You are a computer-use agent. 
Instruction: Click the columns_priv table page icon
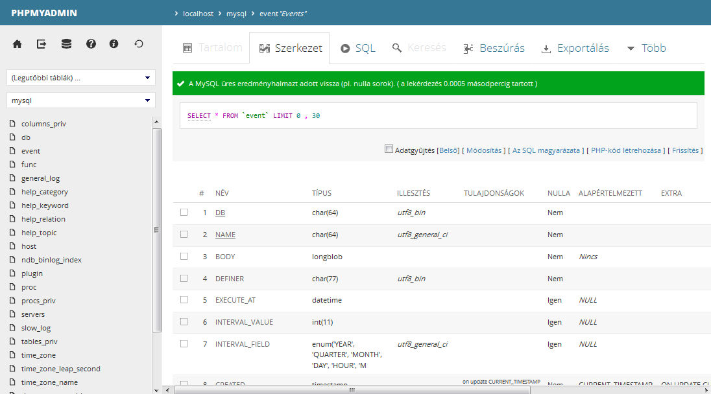(x=13, y=123)
